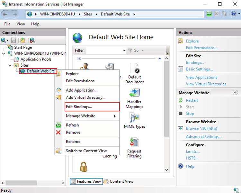241x193 pixels.
Task: Click the Basic Settings... link
Action: 199,69
